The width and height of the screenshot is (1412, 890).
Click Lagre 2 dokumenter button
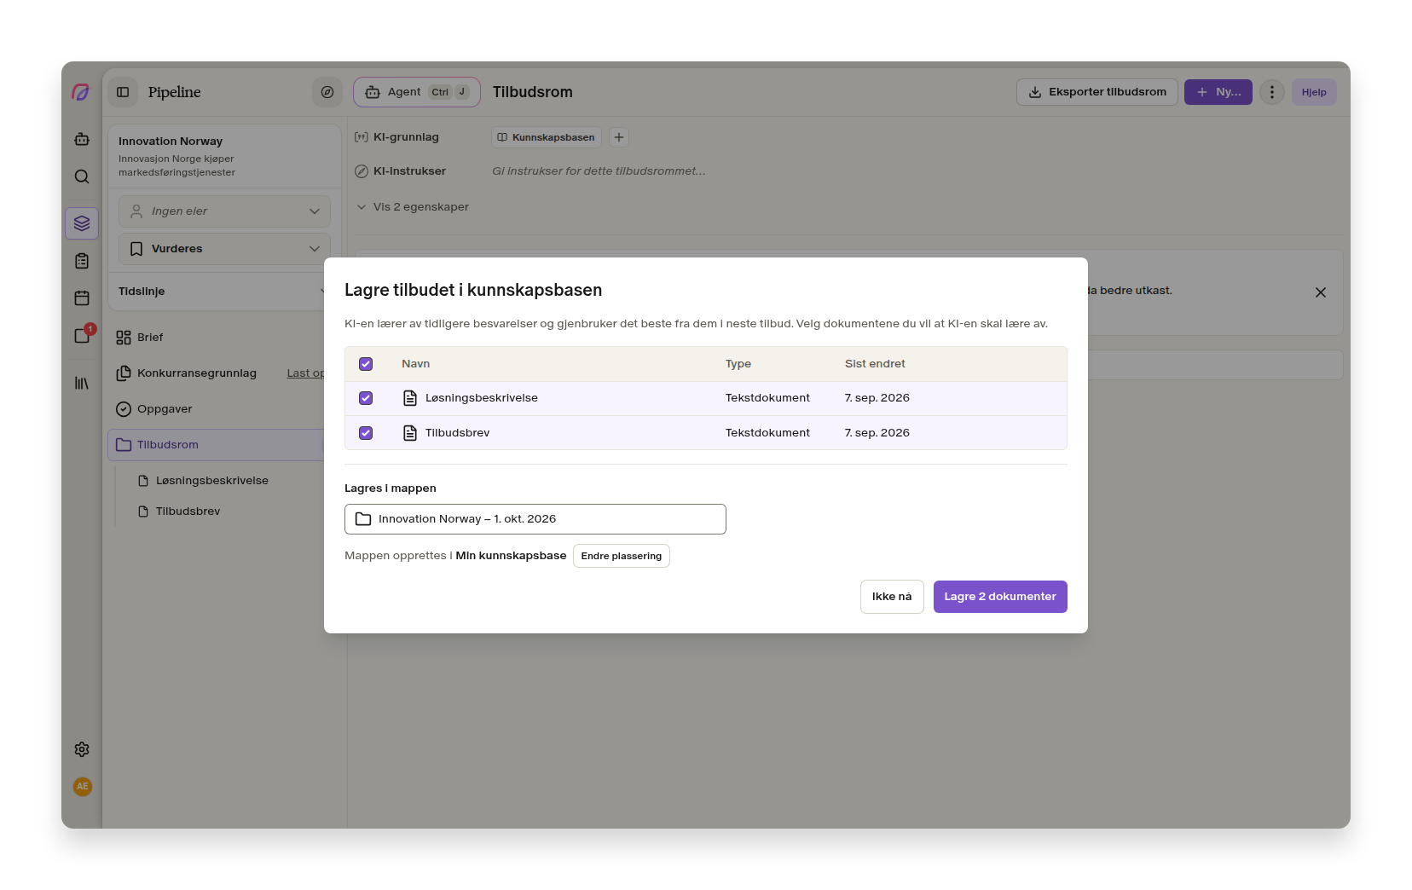[1000, 597]
